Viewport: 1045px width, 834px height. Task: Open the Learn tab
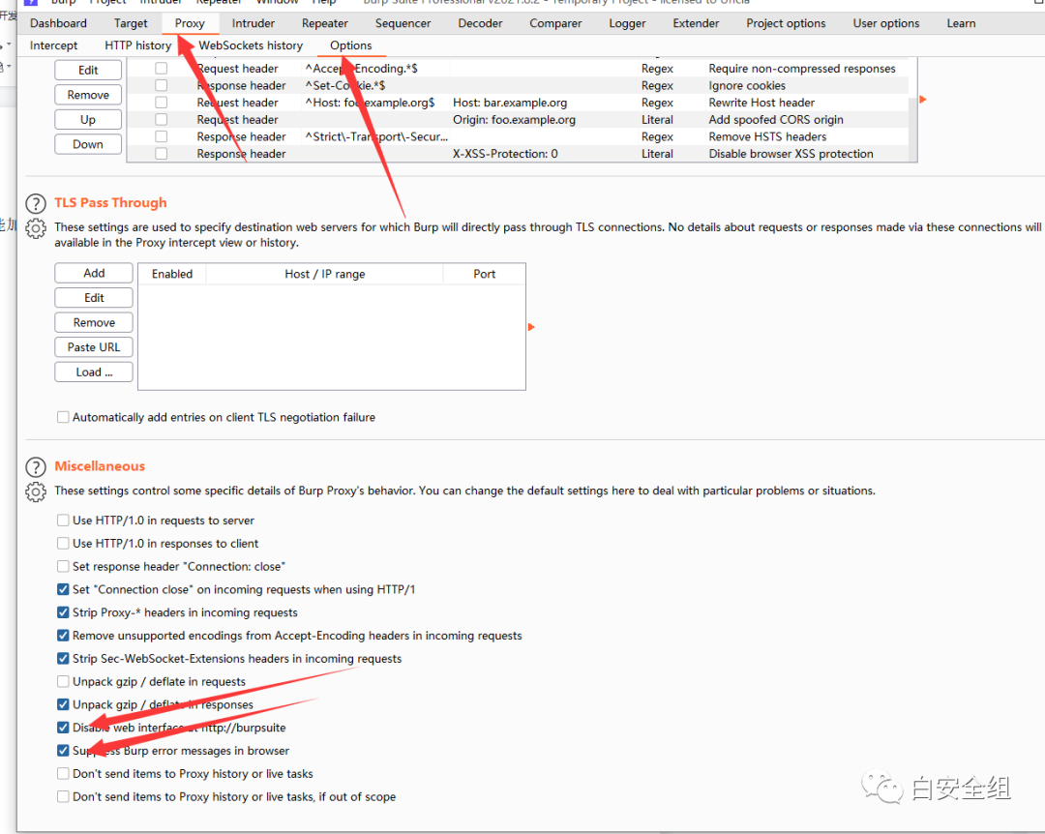click(x=961, y=23)
